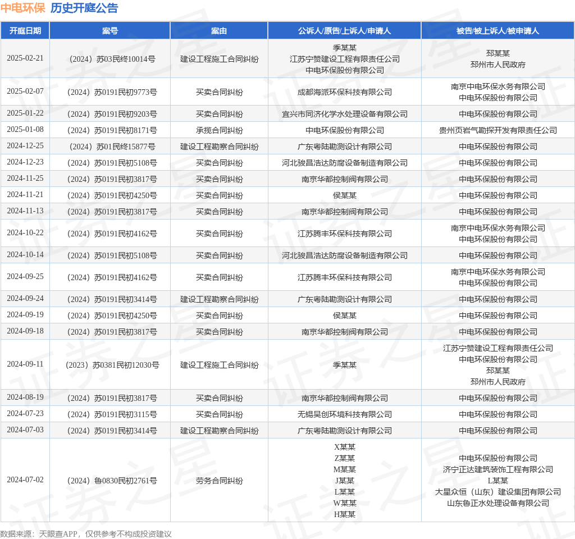This screenshot has height=539, width=575.
Task: Click plaintiff 季某某 in 2024-09-11 row
Action: coord(344,365)
